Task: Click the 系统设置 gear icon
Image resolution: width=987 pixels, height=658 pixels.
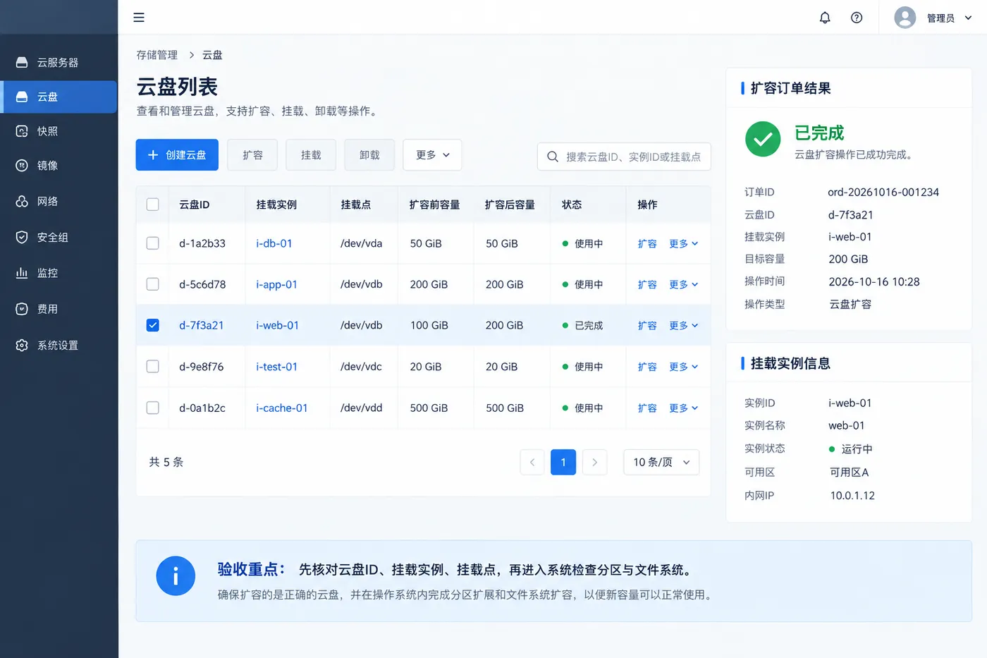Action: (22, 346)
